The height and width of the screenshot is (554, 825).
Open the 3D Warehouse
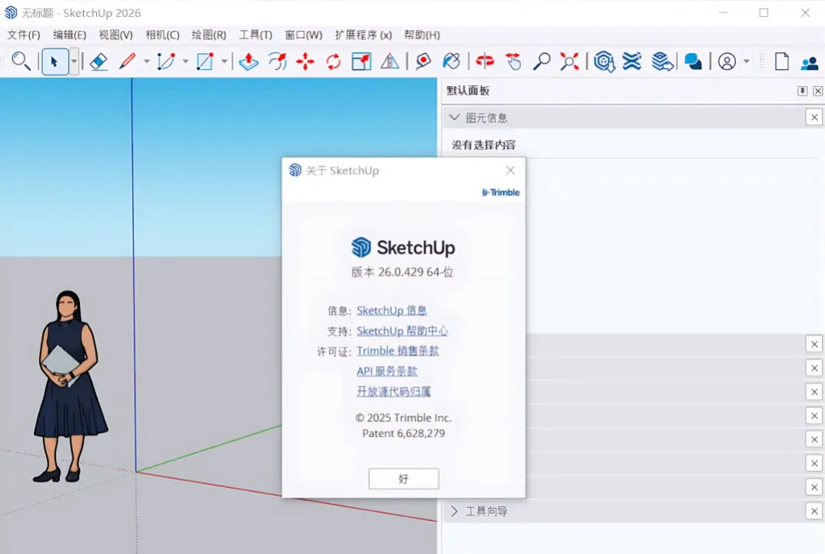(x=604, y=61)
